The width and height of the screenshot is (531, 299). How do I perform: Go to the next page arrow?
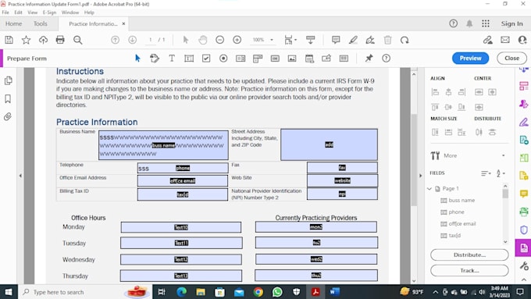click(x=133, y=40)
